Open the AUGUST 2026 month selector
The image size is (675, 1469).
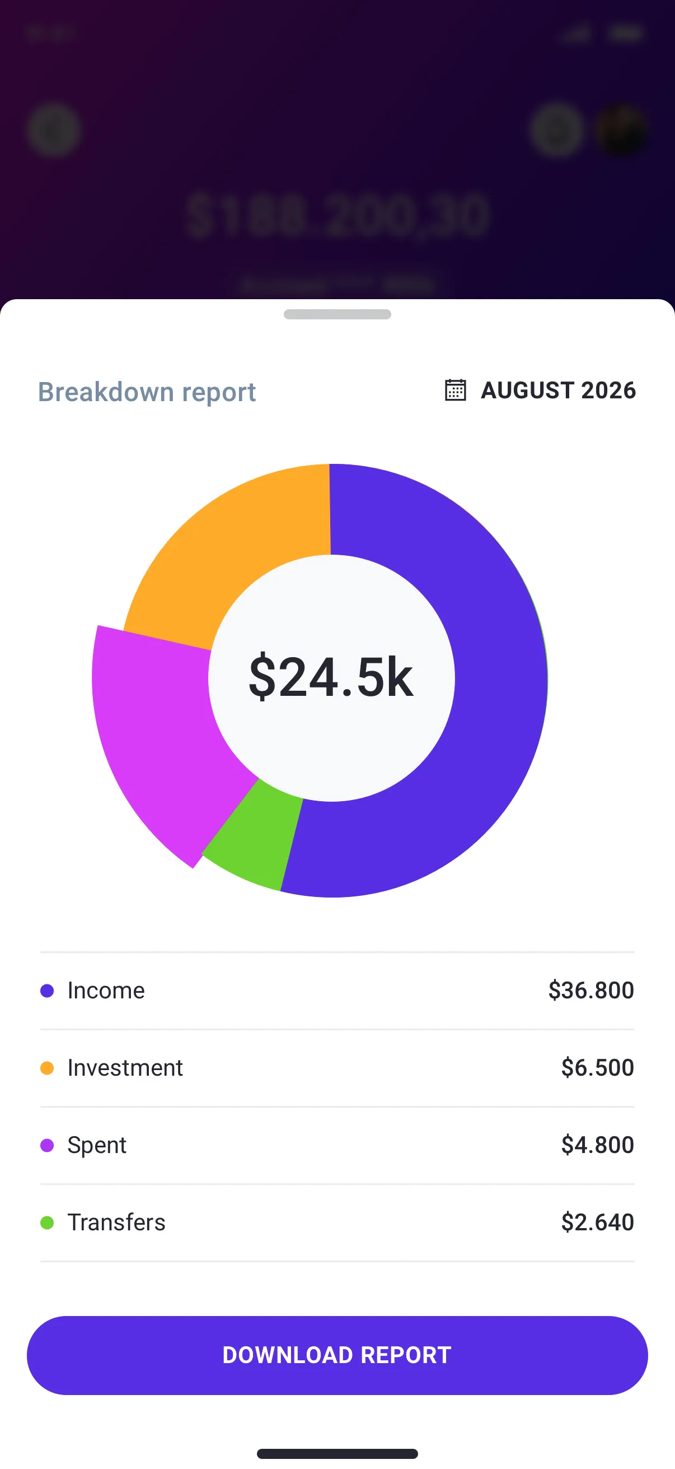(x=559, y=391)
